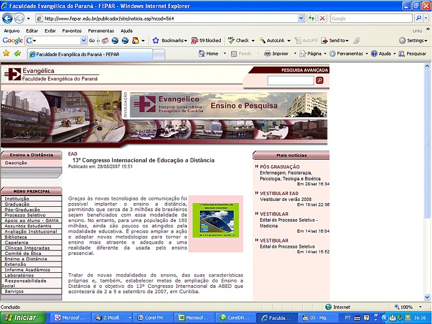Click the 59 blocked popup blocker icon
432x324 pixels.
pyautogui.click(x=195, y=40)
